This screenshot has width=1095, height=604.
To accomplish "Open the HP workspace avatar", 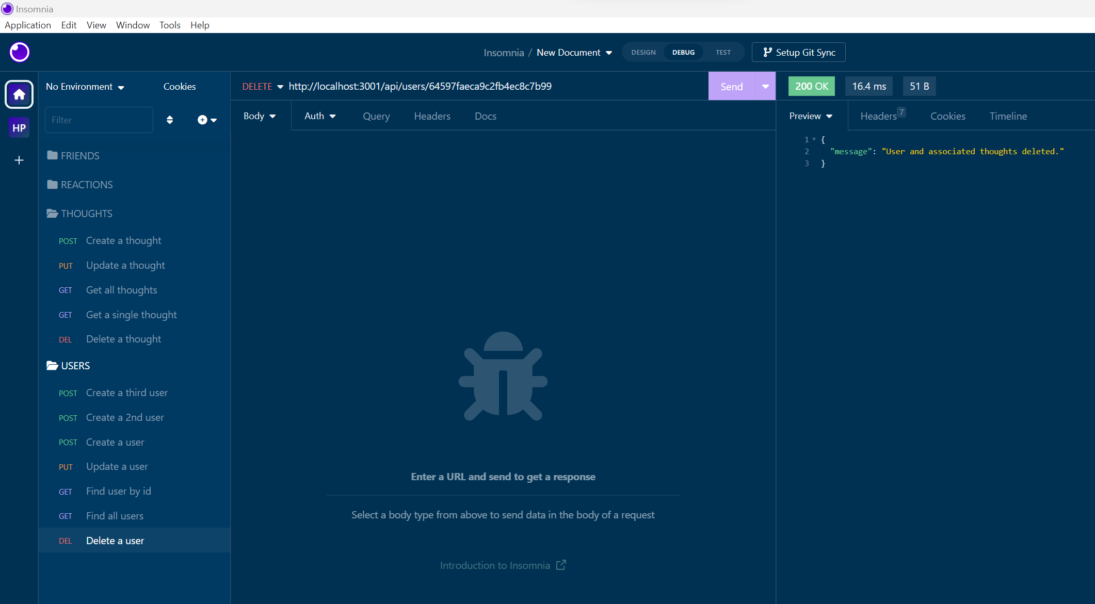I will 19,127.
